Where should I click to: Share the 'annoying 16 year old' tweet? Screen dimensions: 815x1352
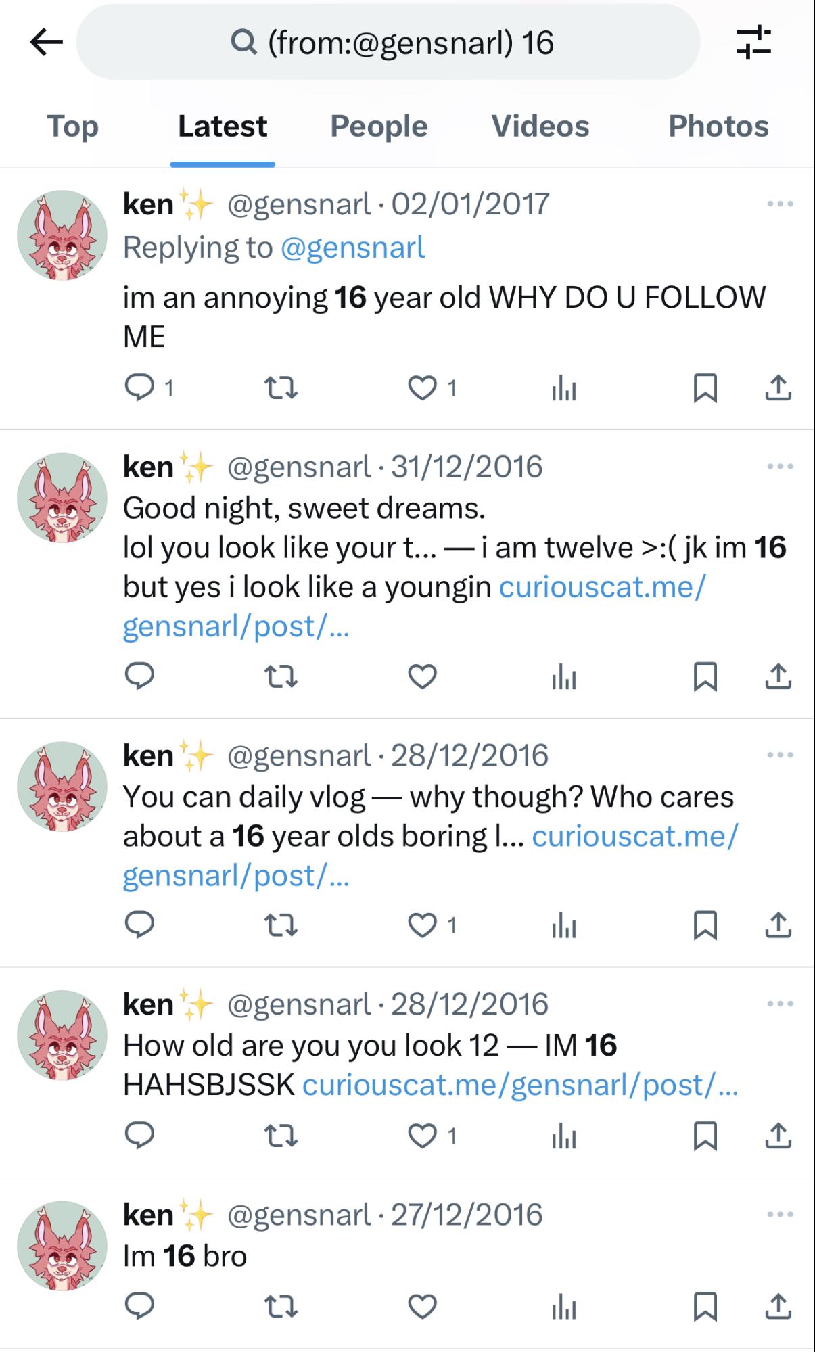778,388
